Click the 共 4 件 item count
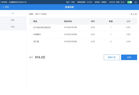The height and width of the screenshot is (95, 139). [x=134, y=14]
